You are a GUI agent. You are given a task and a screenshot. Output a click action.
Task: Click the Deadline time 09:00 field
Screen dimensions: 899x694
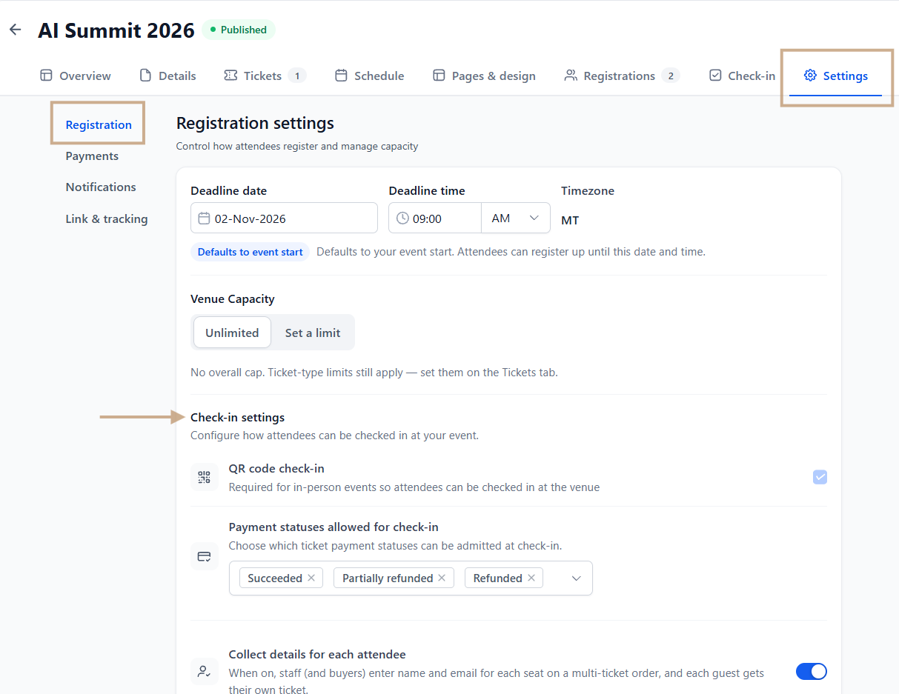tap(435, 218)
